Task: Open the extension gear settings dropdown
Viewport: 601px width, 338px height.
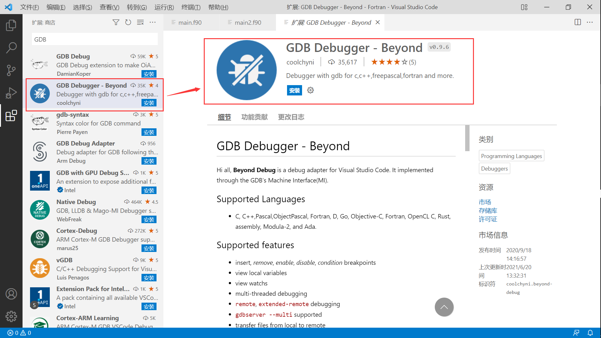Action: pos(311,90)
